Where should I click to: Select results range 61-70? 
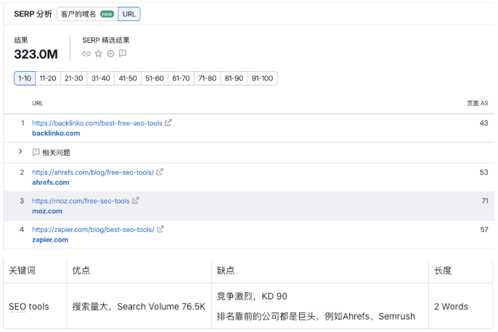181,78
